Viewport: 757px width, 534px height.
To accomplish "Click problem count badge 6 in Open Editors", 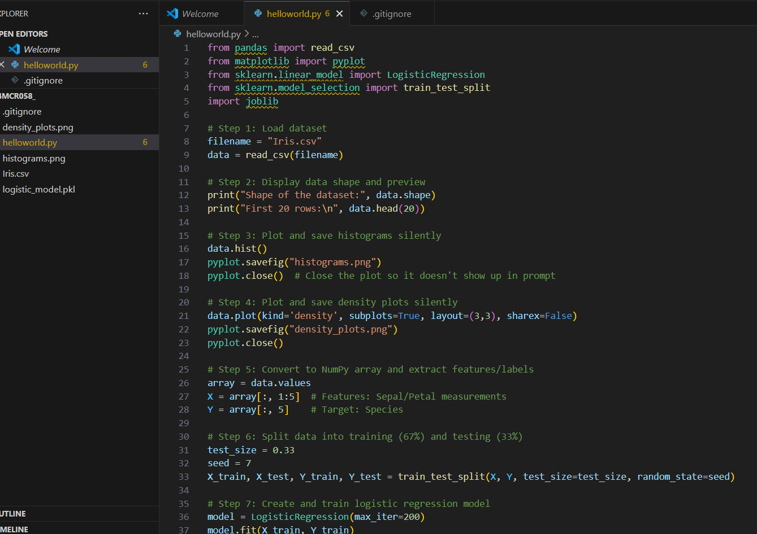I will [x=145, y=65].
